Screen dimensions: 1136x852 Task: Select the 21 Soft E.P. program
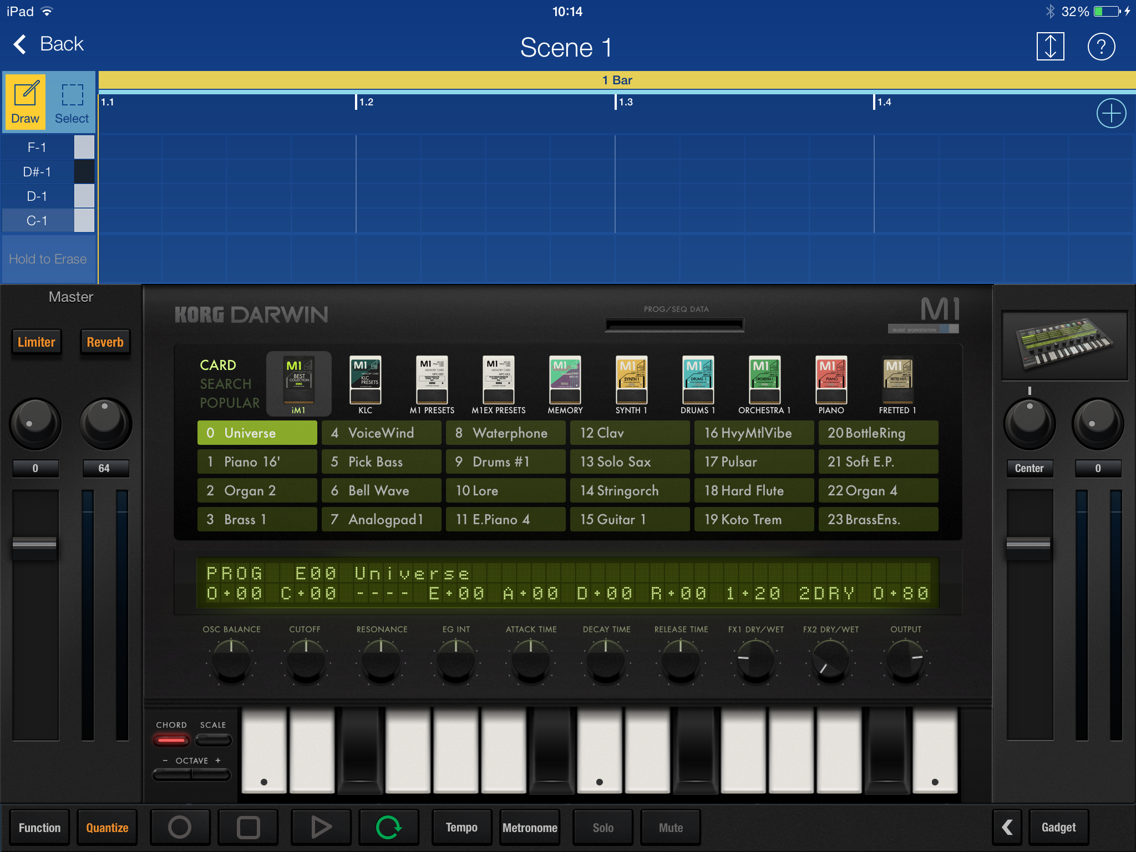coord(879,461)
